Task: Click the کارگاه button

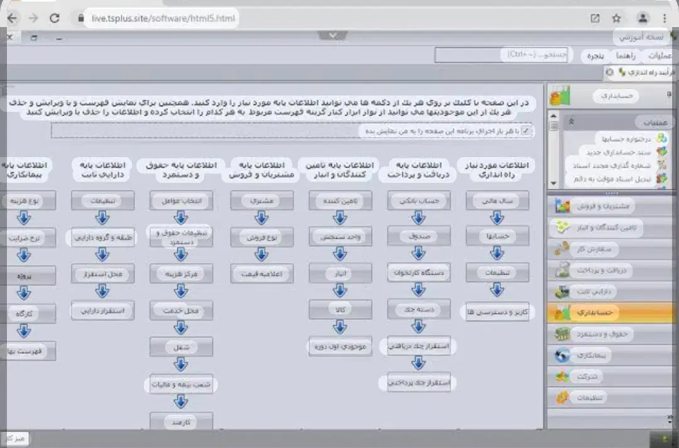Action: tap(28, 314)
